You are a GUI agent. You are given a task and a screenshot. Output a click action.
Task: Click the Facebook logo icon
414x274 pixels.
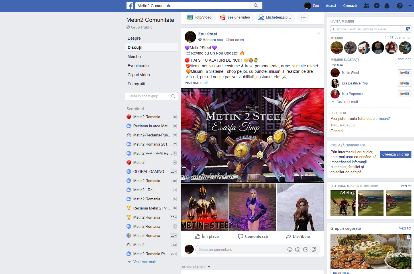(130, 6)
